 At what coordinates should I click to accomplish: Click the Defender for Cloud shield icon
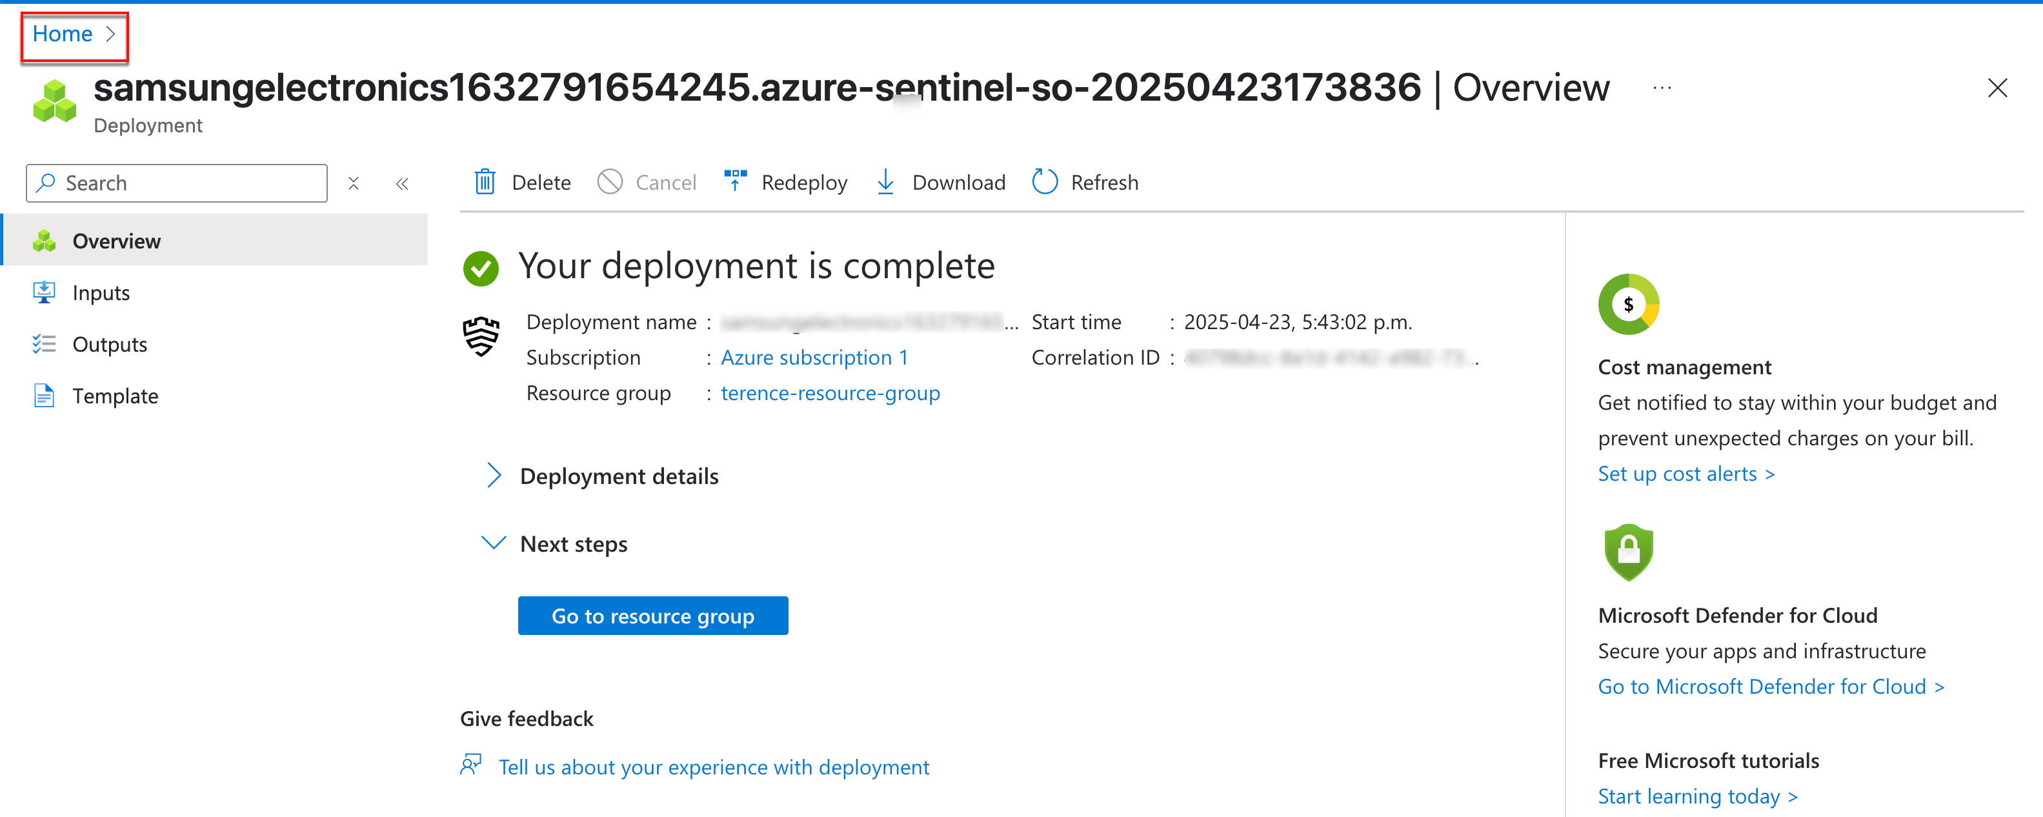(x=1627, y=552)
